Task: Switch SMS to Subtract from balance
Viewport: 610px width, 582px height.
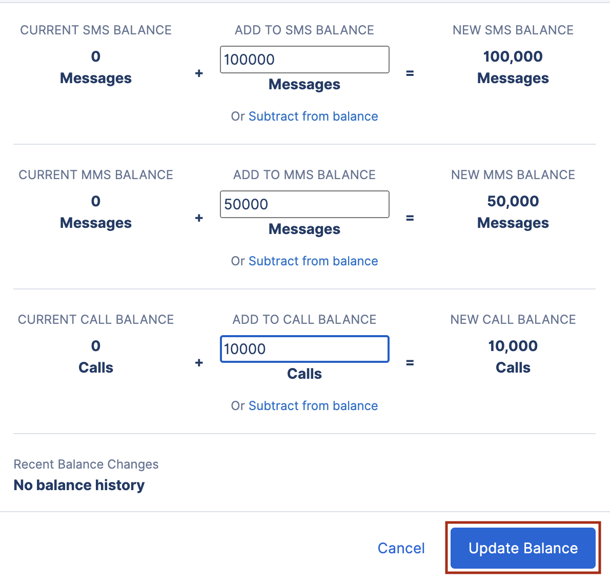Action: click(313, 116)
